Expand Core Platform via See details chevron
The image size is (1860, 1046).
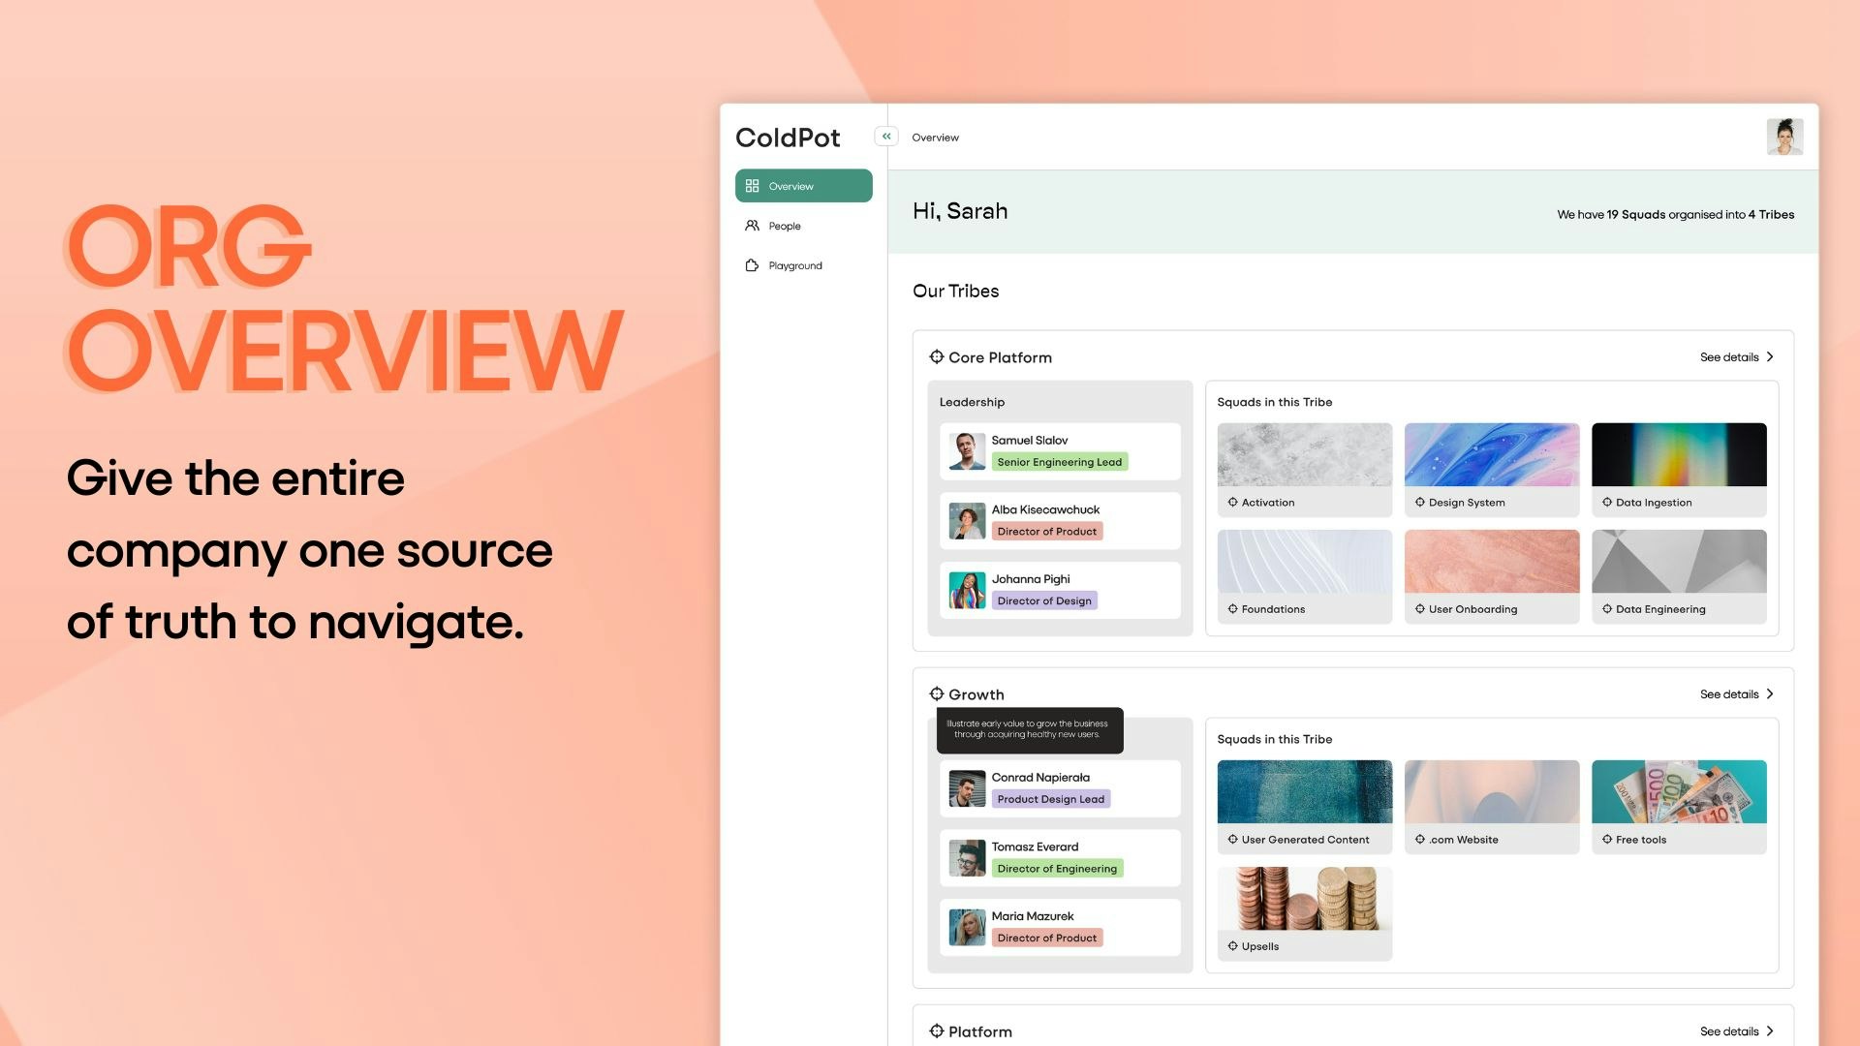[1770, 356]
